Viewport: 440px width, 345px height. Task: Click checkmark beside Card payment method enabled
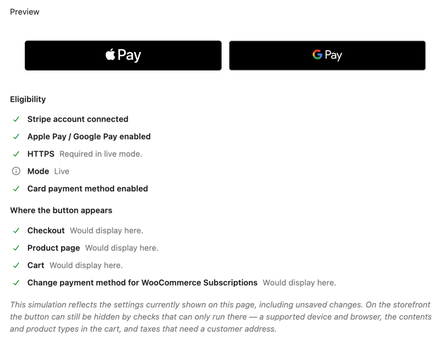(x=16, y=189)
